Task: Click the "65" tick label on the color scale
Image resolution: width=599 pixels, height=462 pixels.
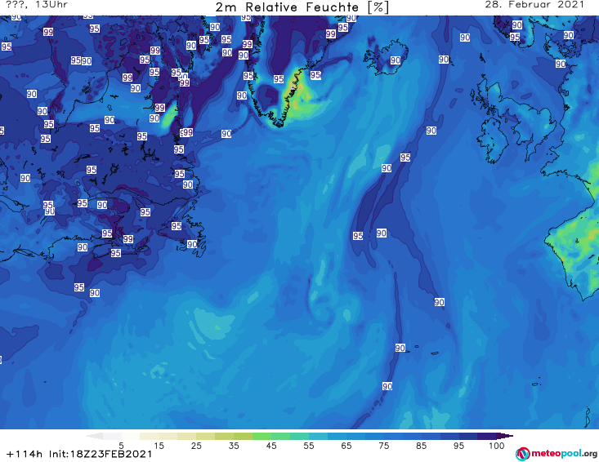Action: (x=346, y=446)
